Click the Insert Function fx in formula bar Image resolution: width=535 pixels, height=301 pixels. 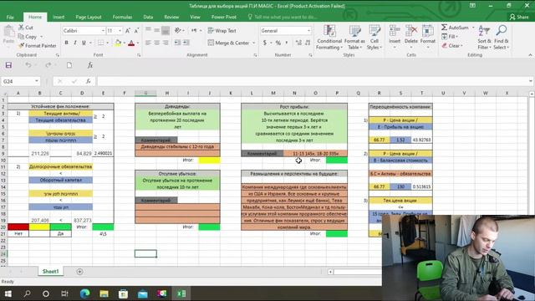point(88,81)
